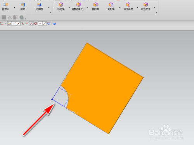Toggle Existing Point snap option
Screen dimensions: 194x145
[40, 24]
